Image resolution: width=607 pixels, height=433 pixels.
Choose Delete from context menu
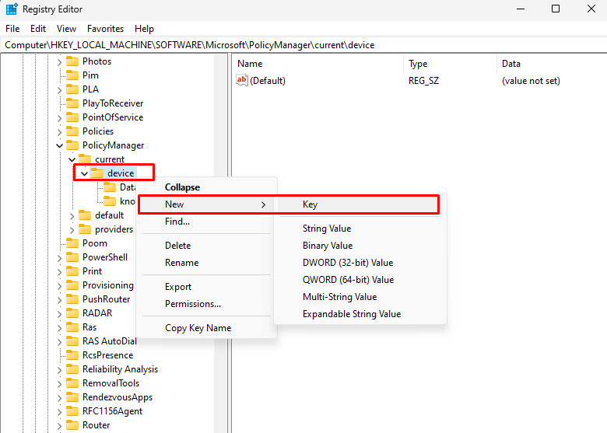(206, 246)
